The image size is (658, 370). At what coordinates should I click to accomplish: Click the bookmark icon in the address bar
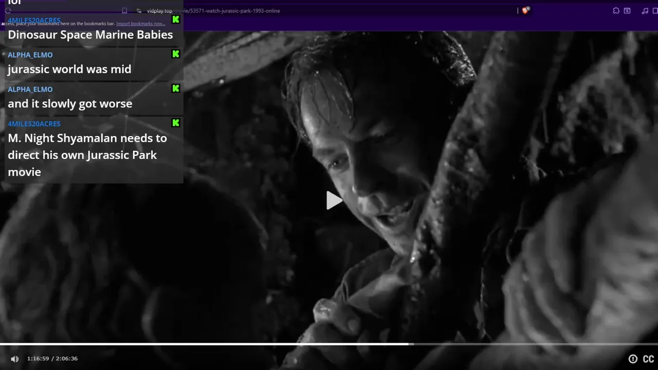click(124, 11)
